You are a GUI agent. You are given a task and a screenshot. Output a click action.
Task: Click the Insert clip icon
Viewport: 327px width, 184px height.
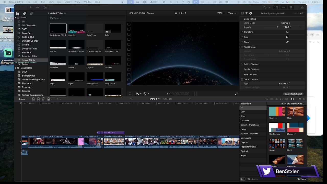39,99
